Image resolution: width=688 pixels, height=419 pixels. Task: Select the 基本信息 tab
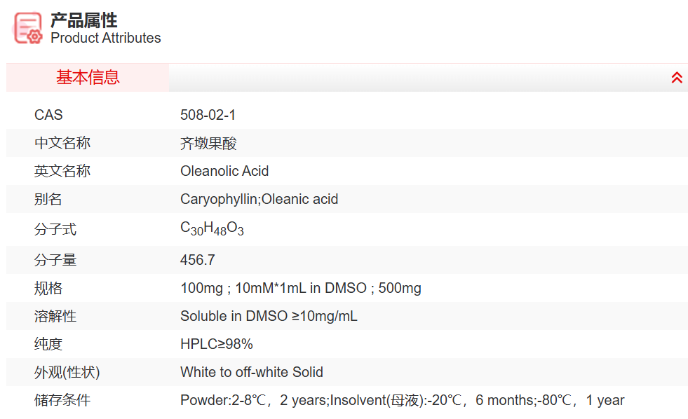[88, 78]
